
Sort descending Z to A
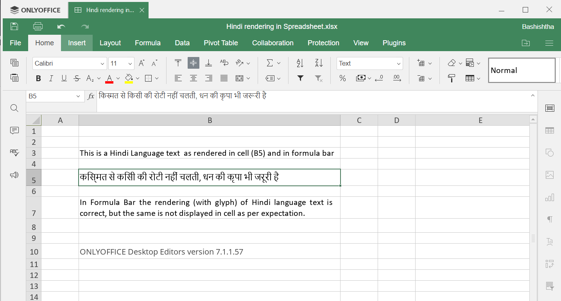319,63
